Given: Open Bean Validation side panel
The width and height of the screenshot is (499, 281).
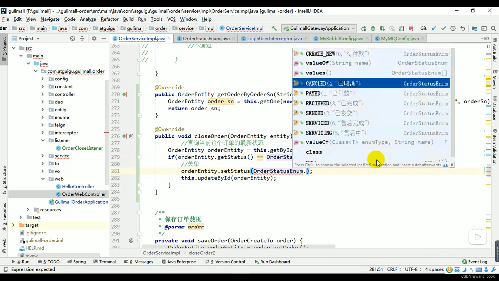Looking at the screenshot, I should (495, 146).
